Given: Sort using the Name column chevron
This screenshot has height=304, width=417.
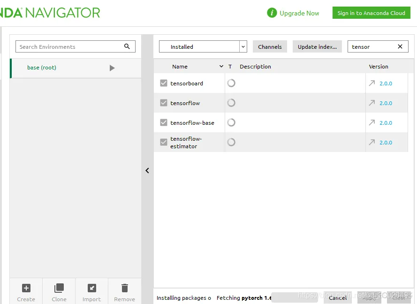Looking at the screenshot, I should click(x=221, y=66).
